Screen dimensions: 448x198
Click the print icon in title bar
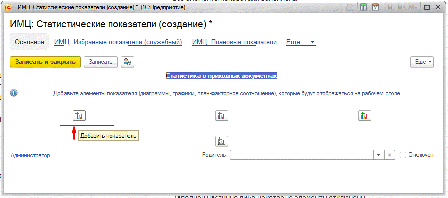pyautogui.click(x=350, y=8)
